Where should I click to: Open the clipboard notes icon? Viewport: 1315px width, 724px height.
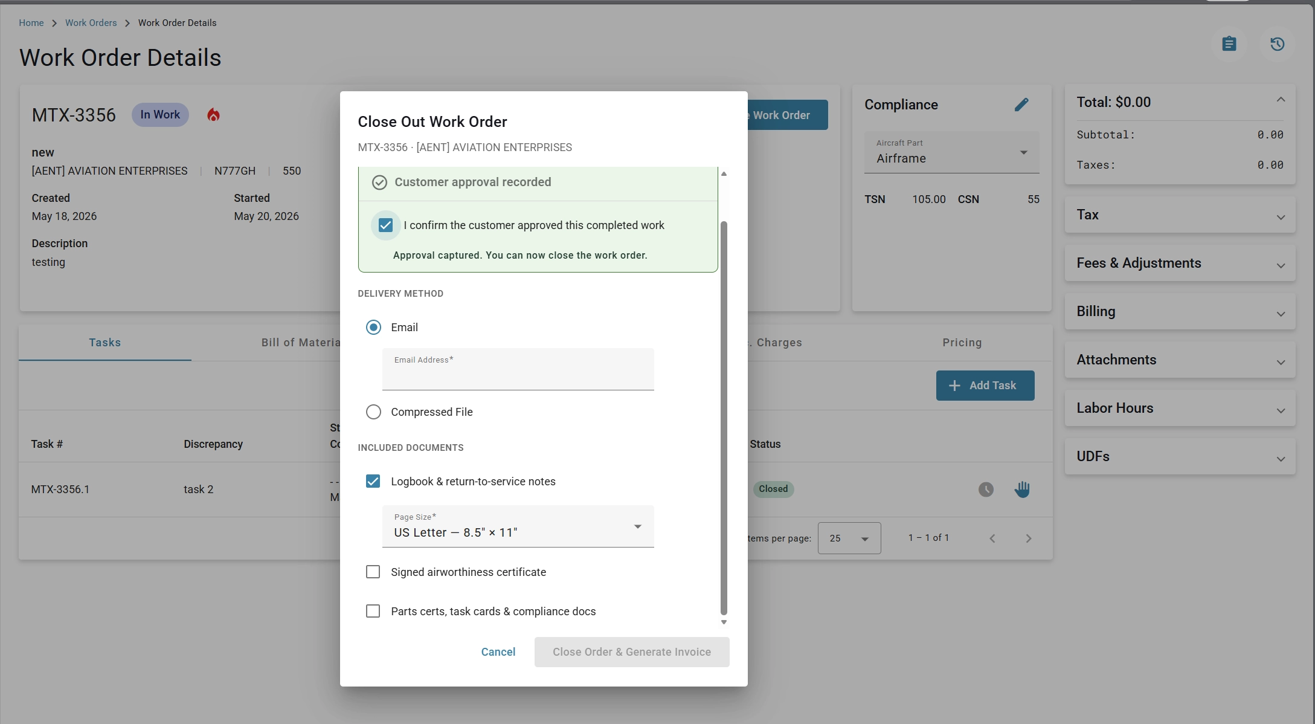(1229, 44)
